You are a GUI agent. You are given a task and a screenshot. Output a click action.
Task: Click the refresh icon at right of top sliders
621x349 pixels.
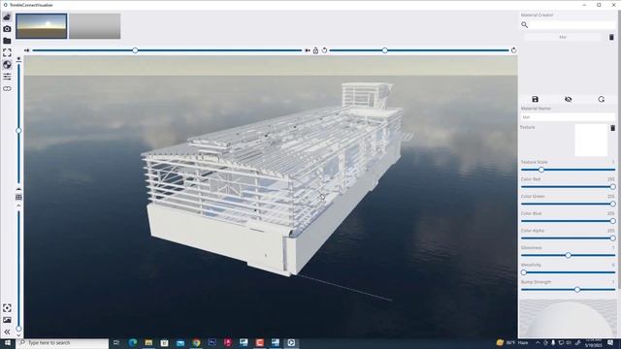click(513, 50)
